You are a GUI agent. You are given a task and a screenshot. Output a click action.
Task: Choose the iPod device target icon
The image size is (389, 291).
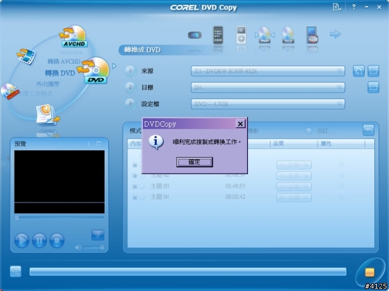(x=241, y=35)
